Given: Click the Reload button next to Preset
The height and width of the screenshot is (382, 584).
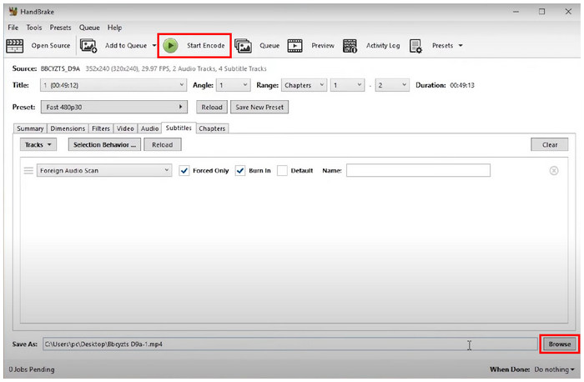Looking at the screenshot, I should point(212,108).
